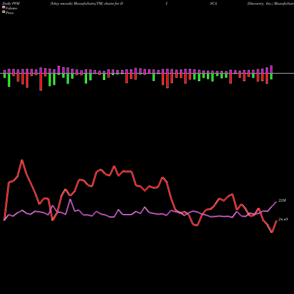294x294 pixels.
Task: Click the '24.43' price value label
Action: click(283, 219)
